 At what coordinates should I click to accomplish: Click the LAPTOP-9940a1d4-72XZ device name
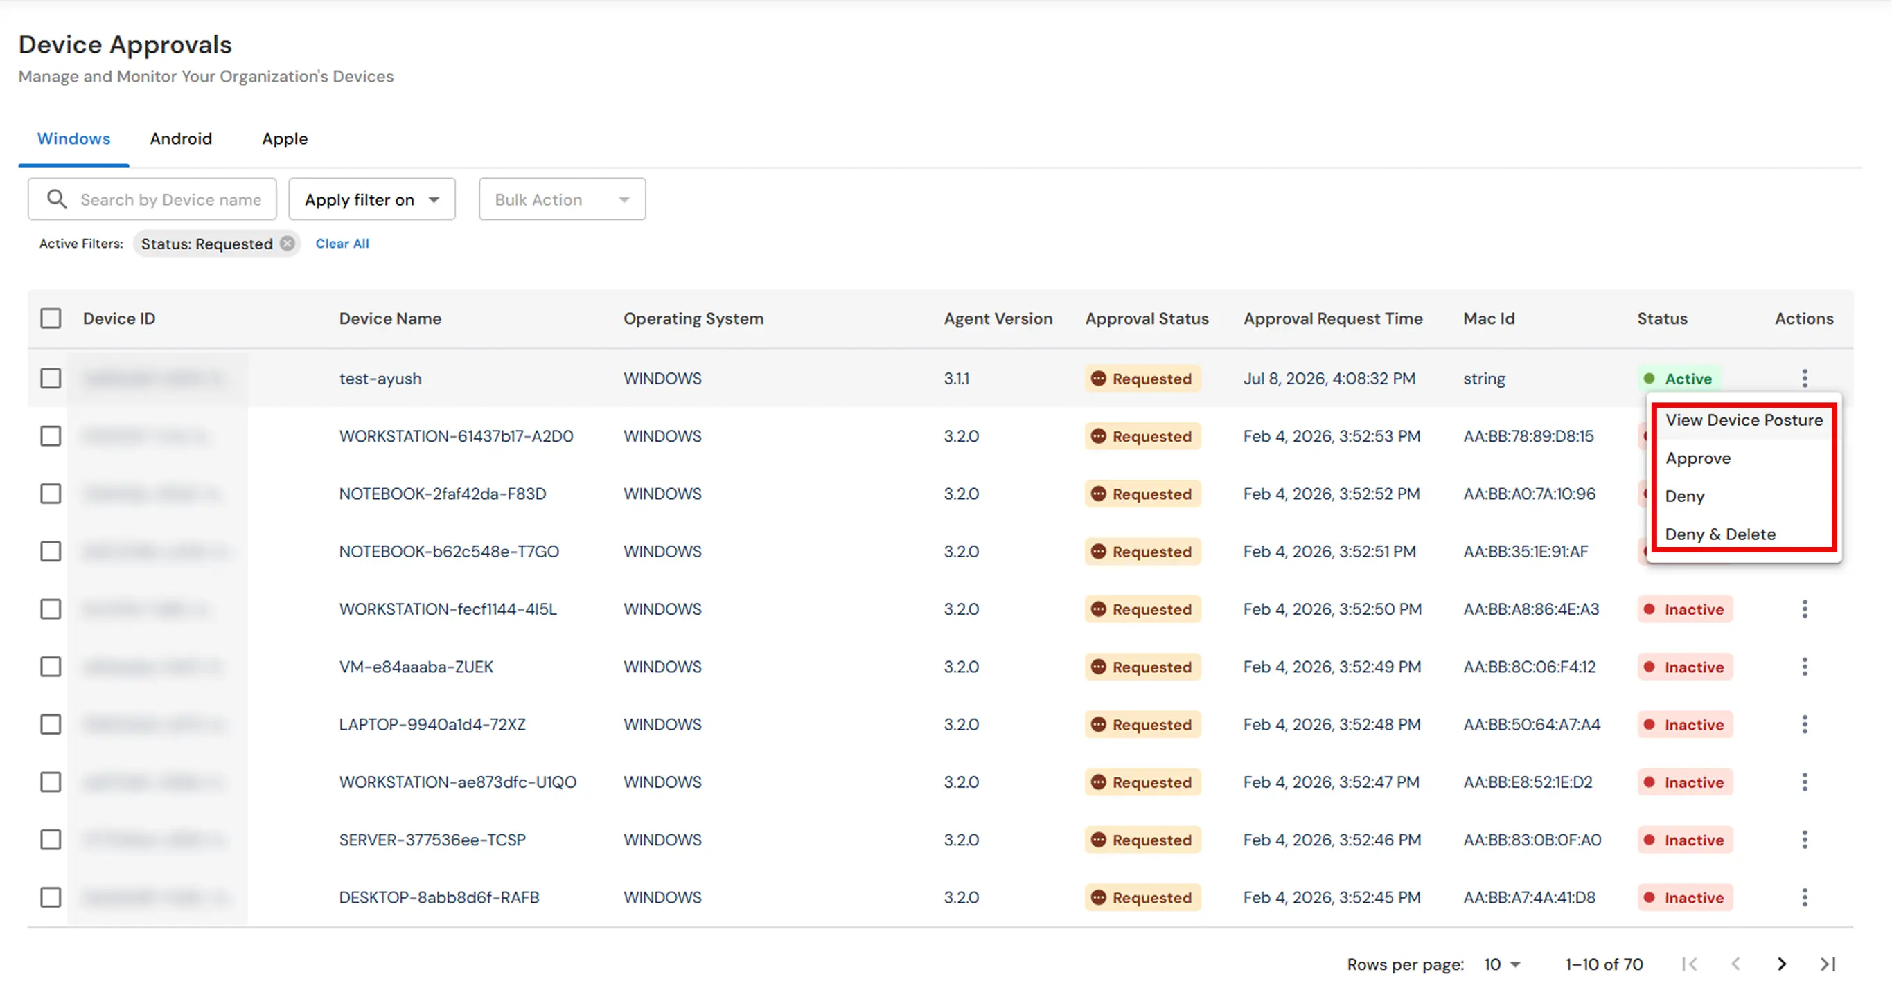[x=432, y=723]
